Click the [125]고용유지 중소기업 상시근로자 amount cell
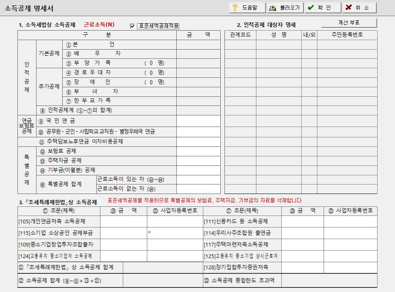 302,256
